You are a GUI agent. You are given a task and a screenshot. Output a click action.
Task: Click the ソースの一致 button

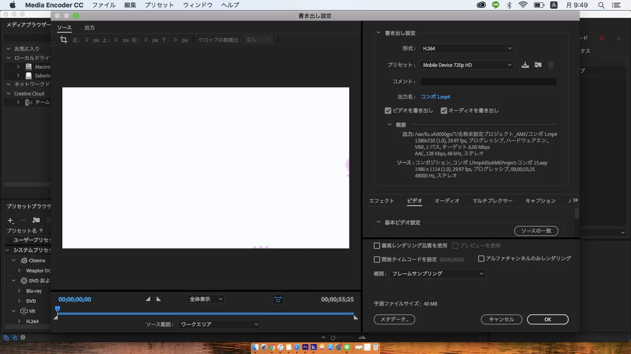(x=536, y=230)
